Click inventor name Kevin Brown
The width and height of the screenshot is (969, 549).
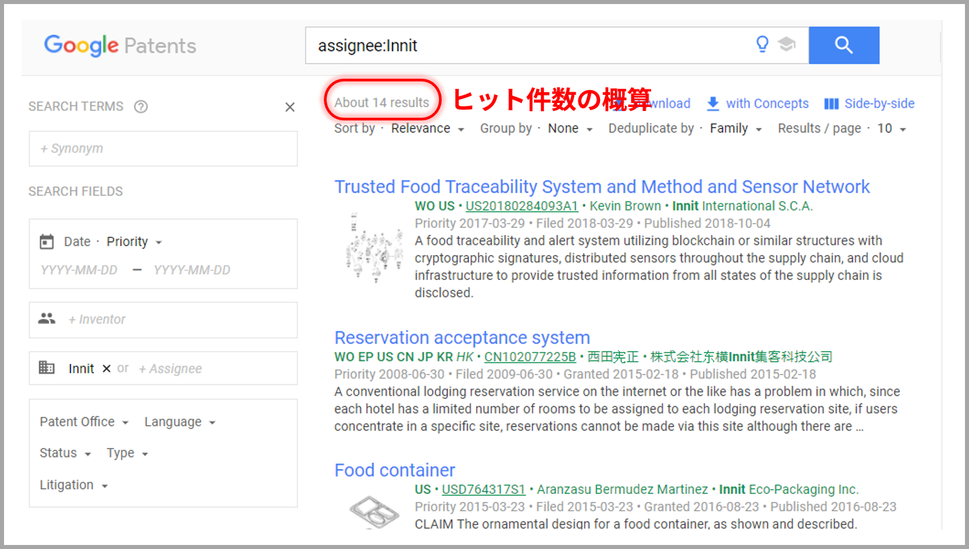click(626, 206)
